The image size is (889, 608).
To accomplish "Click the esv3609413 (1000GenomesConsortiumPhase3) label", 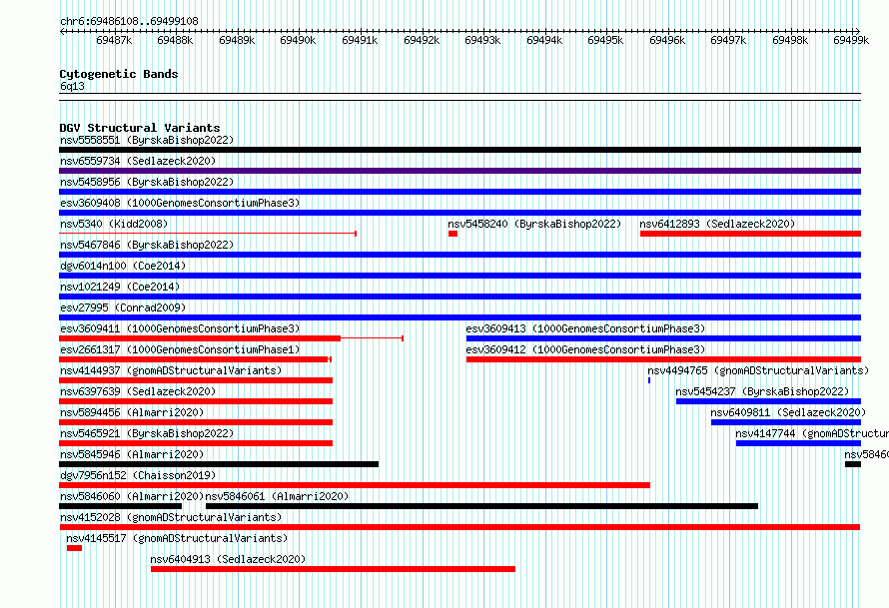I will [x=585, y=328].
